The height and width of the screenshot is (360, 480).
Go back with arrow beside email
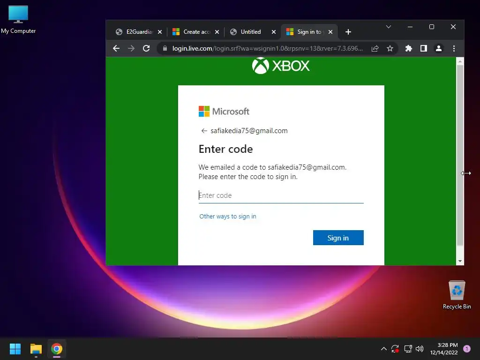(x=204, y=131)
